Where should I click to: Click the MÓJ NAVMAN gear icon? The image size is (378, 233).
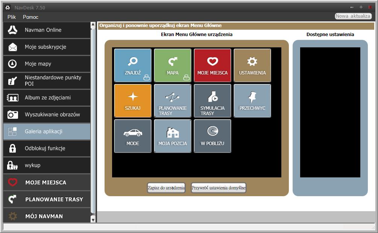[12, 216]
